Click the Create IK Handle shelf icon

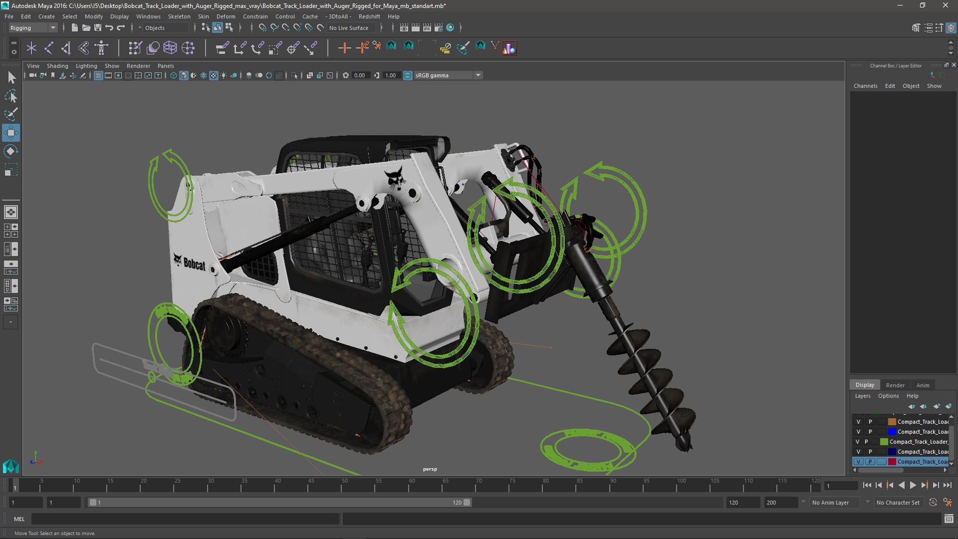[66, 48]
